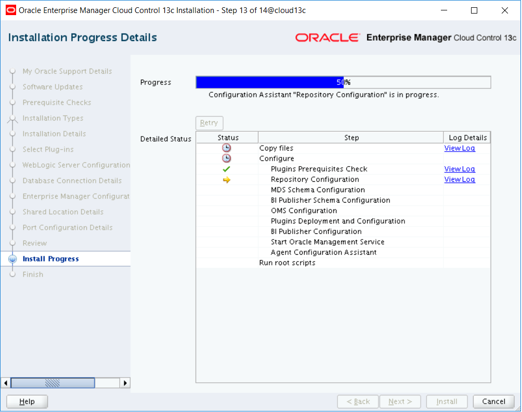Click the Step column header
Image resolution: width=522 pixels, height=412 pixels.
[x=351, y=138]
